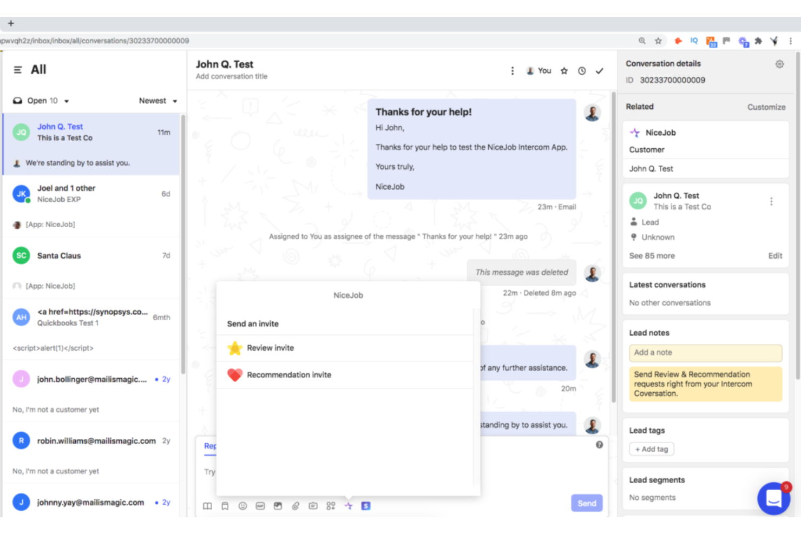The height and width of the screenshot is (534, 801).
Task: Mark conversation as closed with checkmark
Action: 599,70
